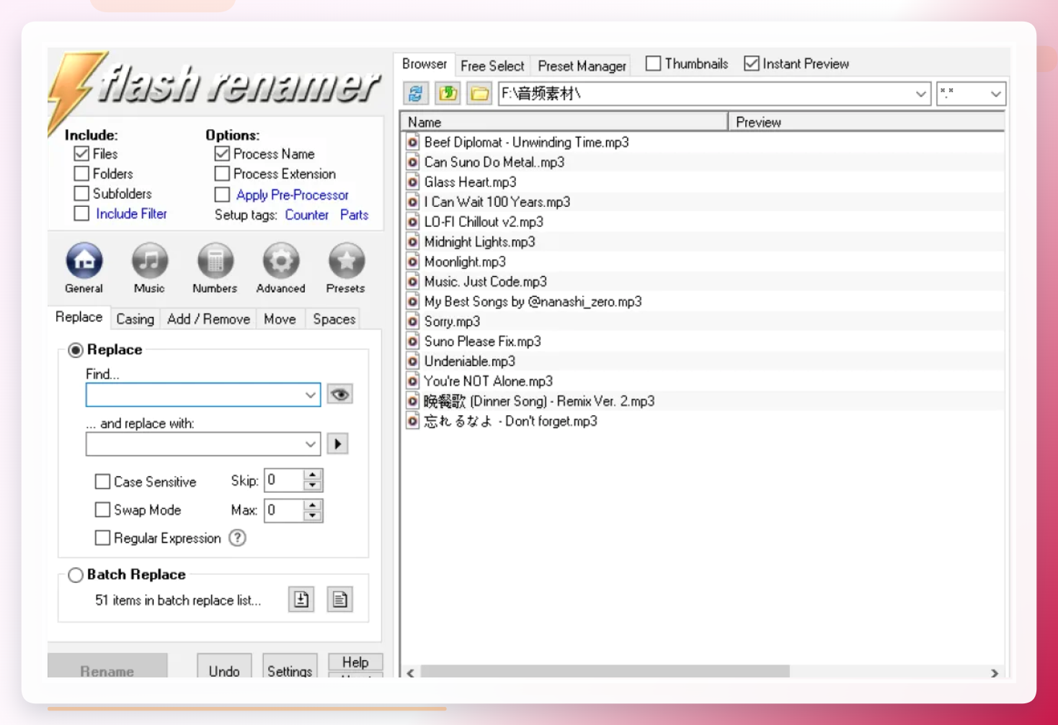Switch to the Move tab
Viewport: 1058px width, 725px height.
280,319
